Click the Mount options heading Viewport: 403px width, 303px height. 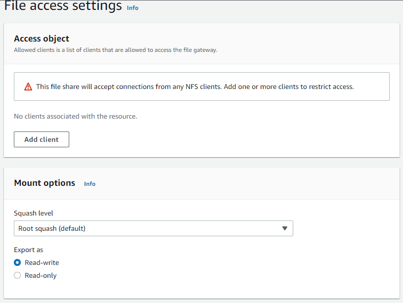45,183
